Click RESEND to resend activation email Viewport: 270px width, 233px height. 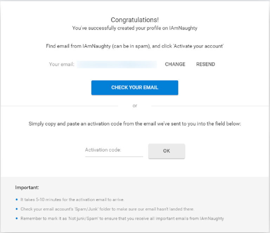(206, 64)
